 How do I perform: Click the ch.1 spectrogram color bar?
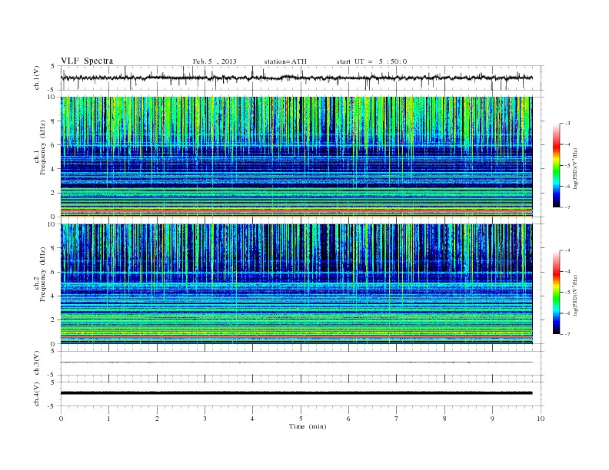[x=556, y=166]
